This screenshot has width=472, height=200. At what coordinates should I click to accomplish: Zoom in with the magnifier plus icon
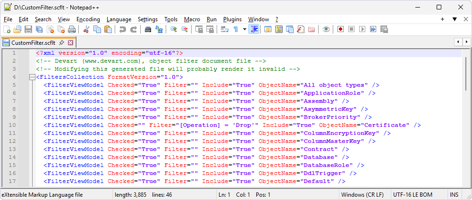(x=173, y=29)
